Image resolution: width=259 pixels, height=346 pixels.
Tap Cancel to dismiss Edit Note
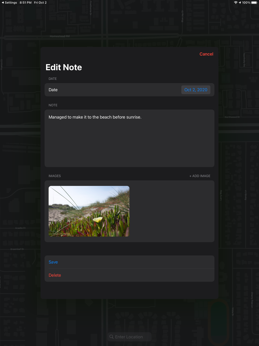[206, 54]
